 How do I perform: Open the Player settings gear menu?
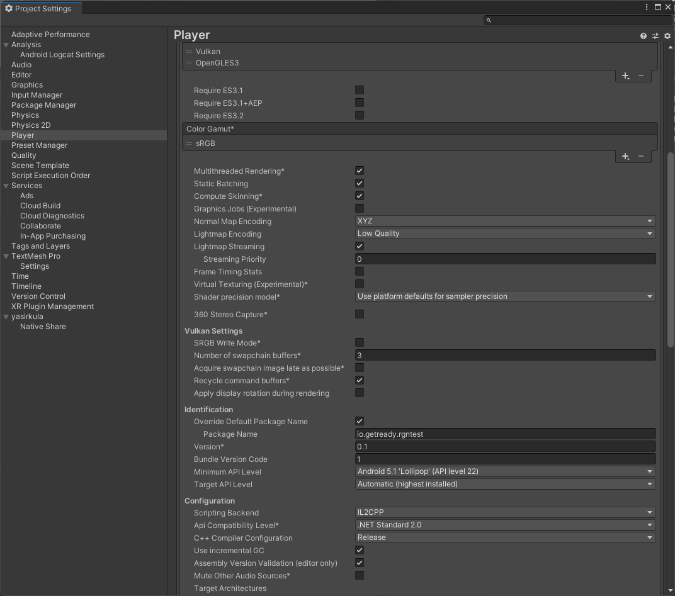(x=667, y=36)
